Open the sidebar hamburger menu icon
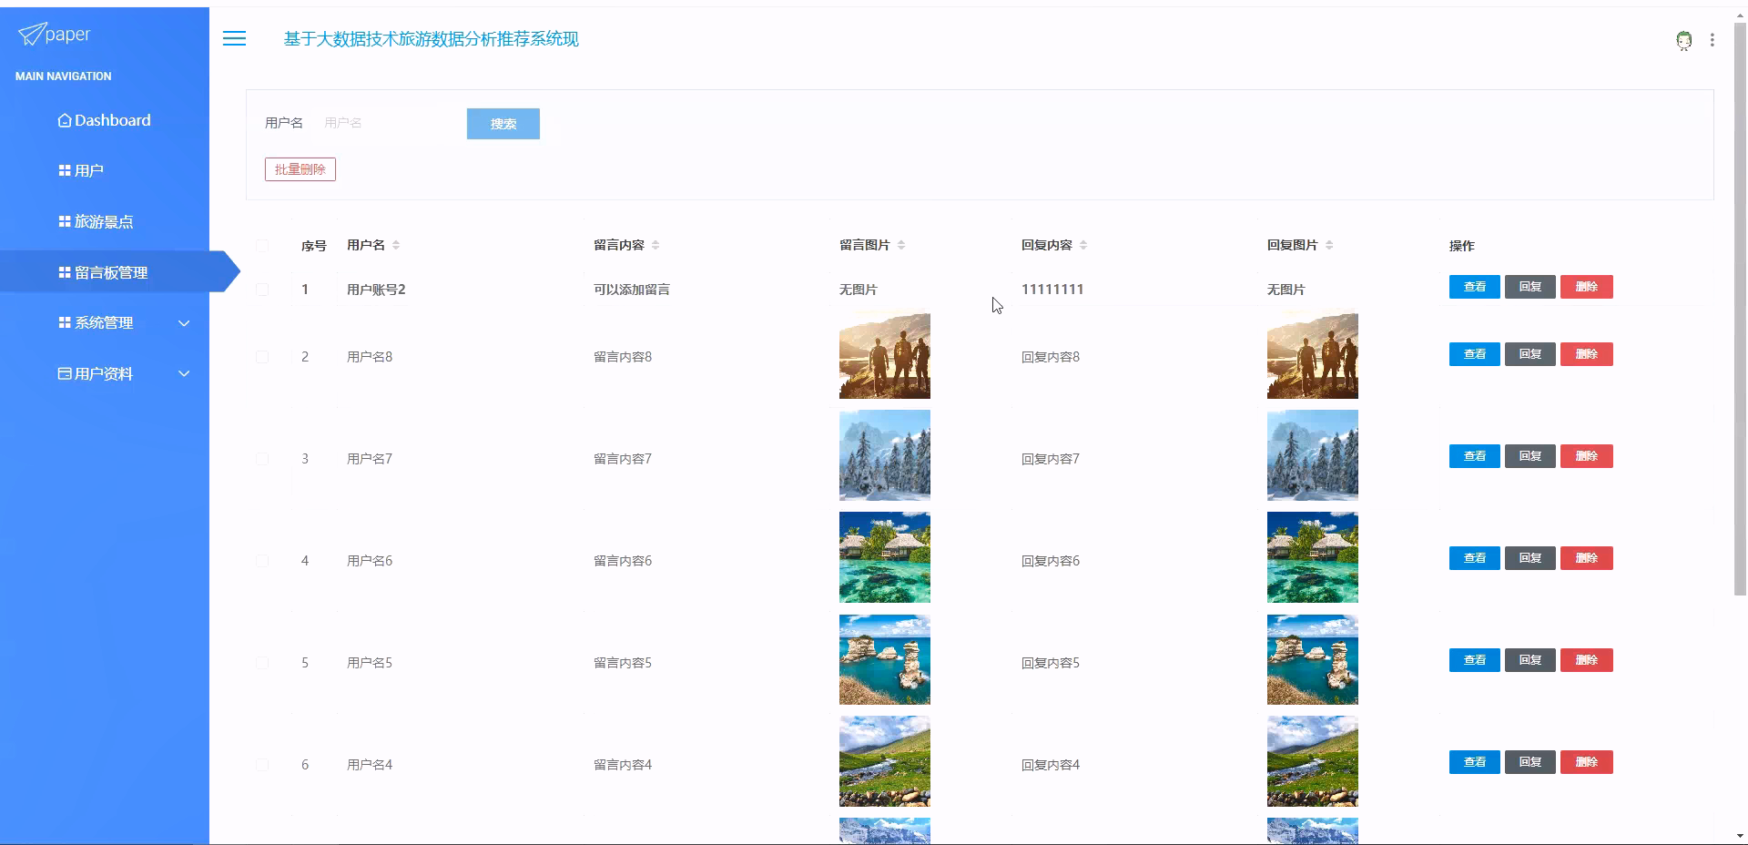1748x845 pixels. [x=234, y=38]
